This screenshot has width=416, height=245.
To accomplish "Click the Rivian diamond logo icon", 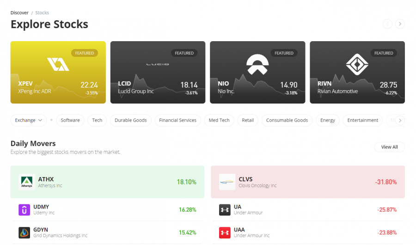I will tap(357, 65).
